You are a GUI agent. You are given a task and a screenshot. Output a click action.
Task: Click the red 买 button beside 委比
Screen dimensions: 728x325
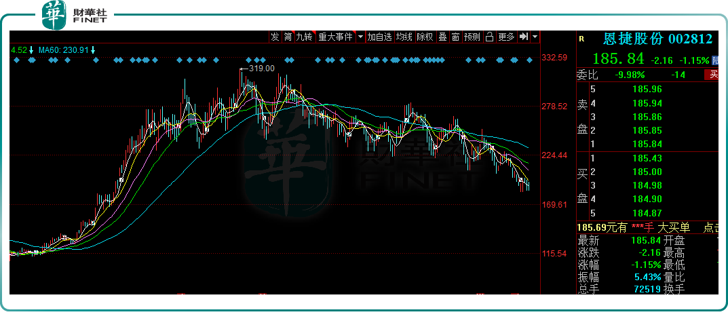coord(712,75)
